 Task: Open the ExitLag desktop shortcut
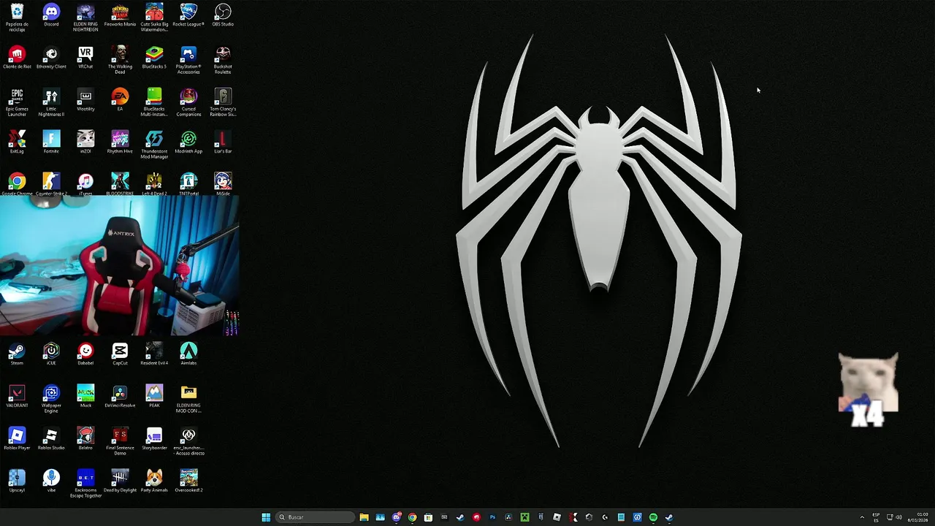point(17,142)
